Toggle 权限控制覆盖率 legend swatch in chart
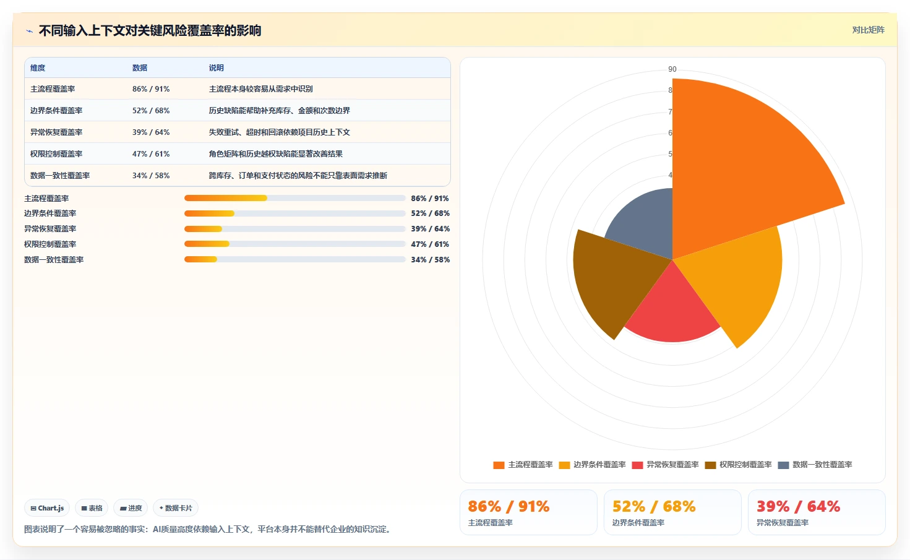Image resolution: width=910 pixels, height=560 pixels. pos(710,465)
